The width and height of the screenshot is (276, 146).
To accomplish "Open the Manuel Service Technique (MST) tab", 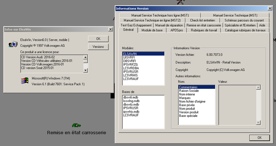I will click(235, 15).
